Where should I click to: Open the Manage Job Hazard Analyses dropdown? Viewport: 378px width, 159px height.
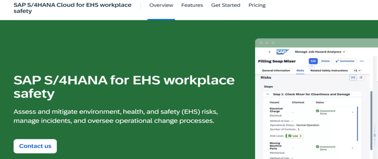pyautogui.click(x=320, y=52)
